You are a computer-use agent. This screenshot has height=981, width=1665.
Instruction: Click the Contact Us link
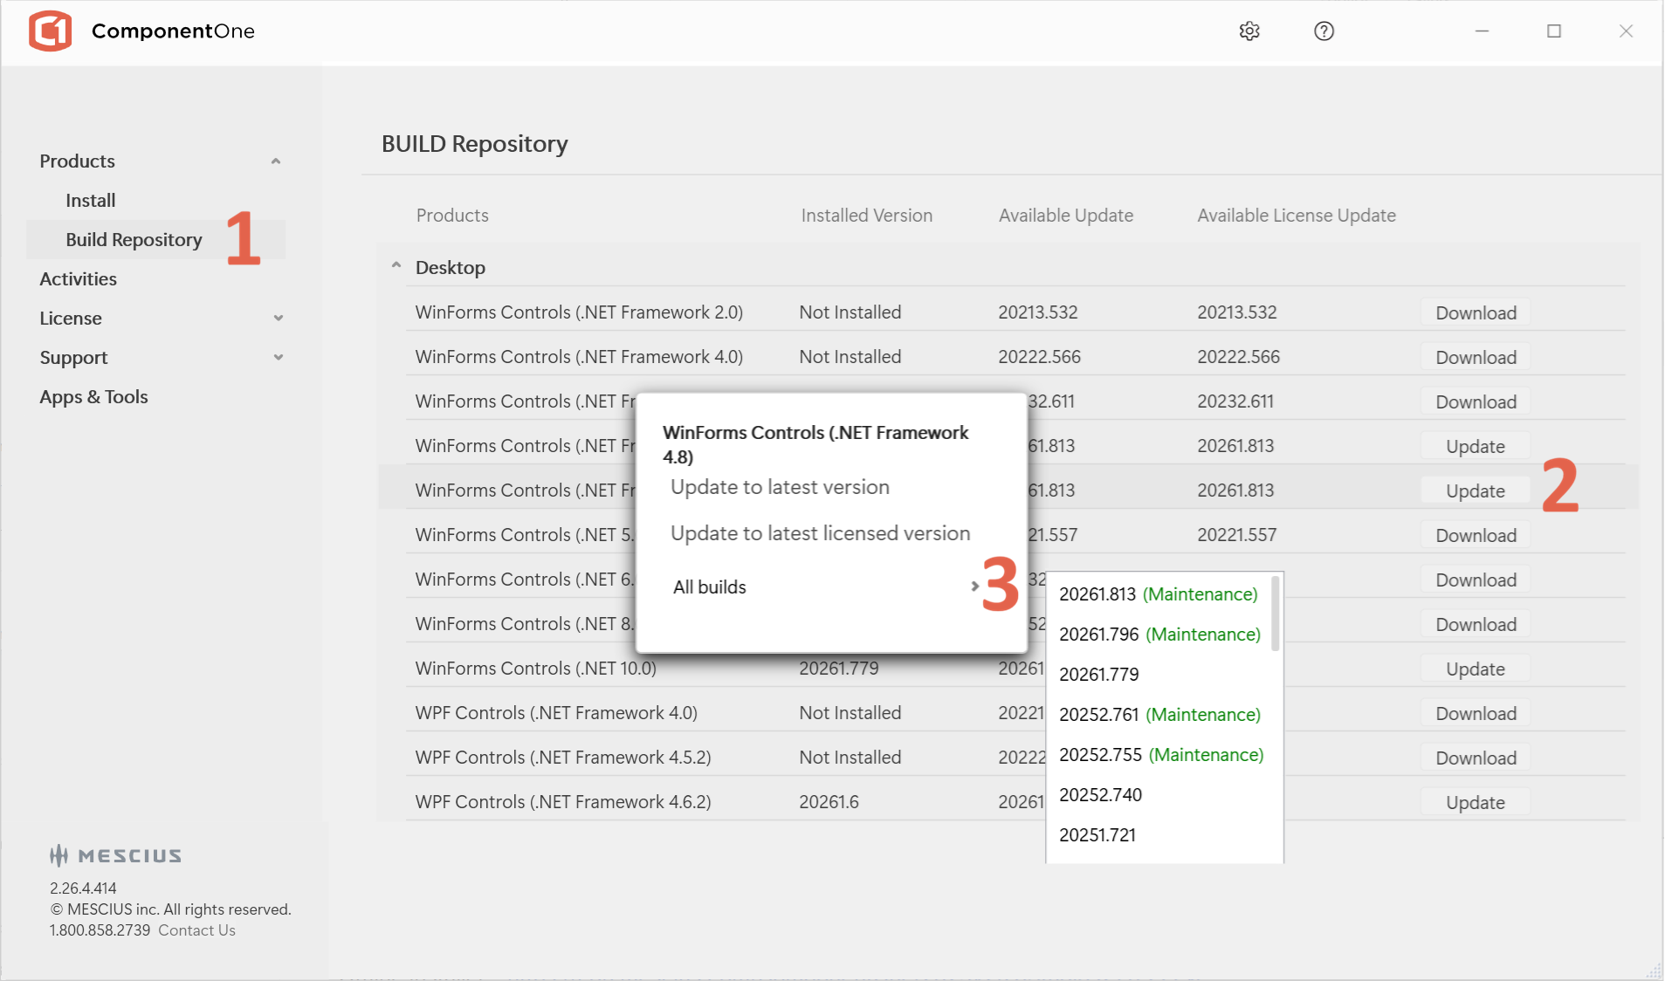196,930
